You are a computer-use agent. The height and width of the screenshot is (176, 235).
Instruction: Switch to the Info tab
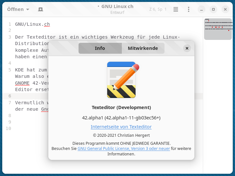point(100,48)
